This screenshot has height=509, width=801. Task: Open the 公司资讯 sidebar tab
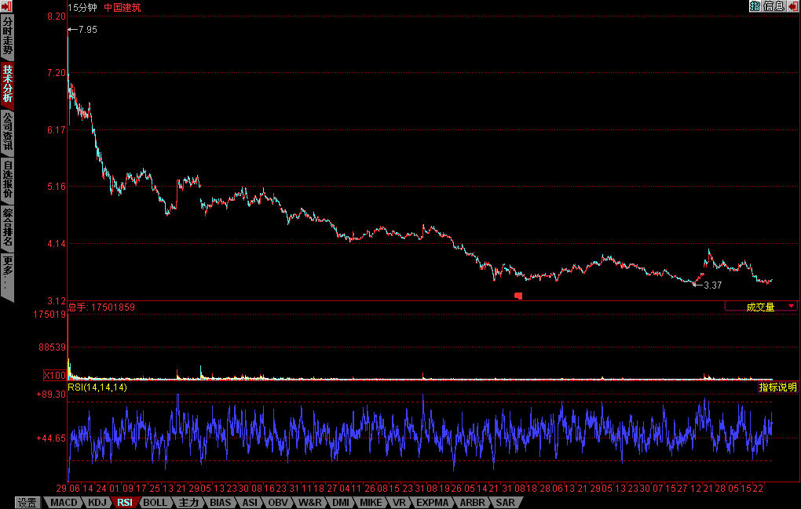[x=7, y=132]
